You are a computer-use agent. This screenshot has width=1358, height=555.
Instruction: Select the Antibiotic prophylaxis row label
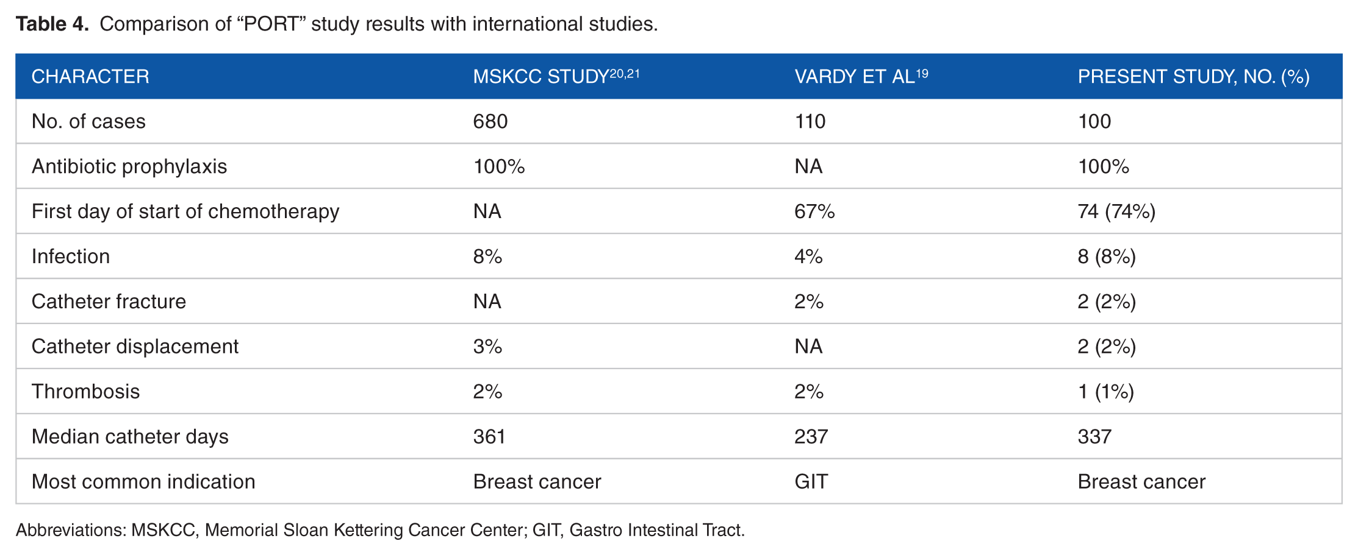pyautogui.click(x=129, y=166)
